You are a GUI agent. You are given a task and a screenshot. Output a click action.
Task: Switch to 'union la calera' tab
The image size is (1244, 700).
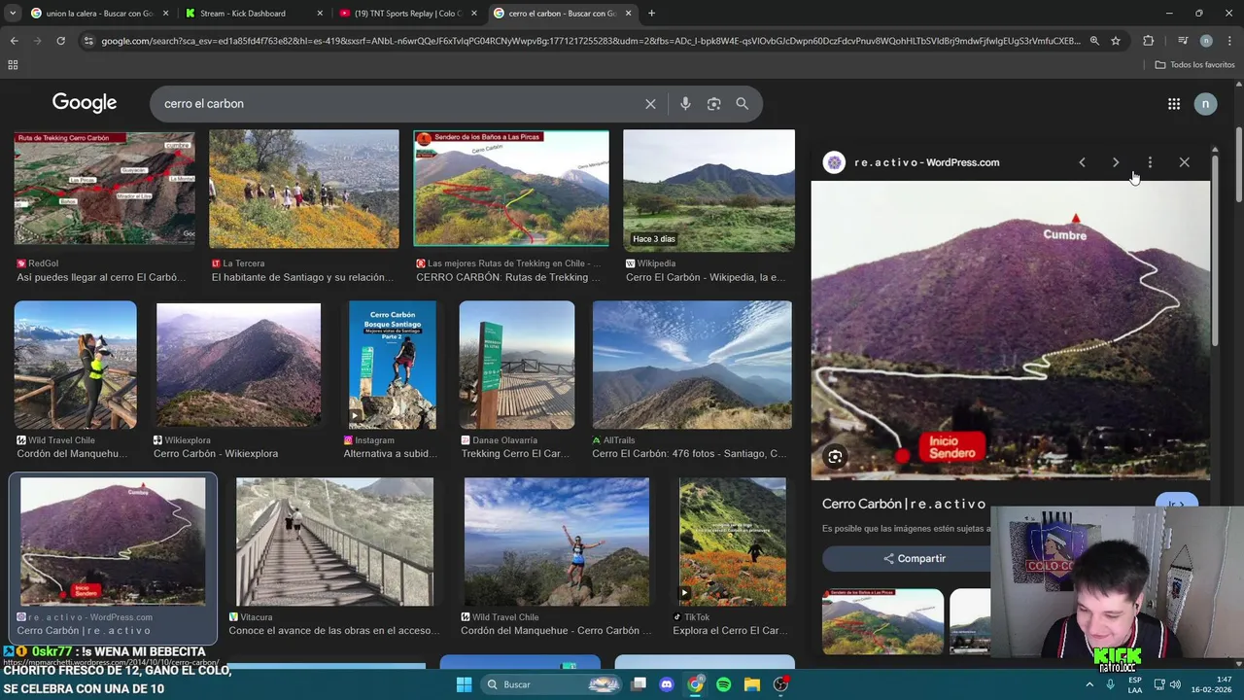[98, 14]
